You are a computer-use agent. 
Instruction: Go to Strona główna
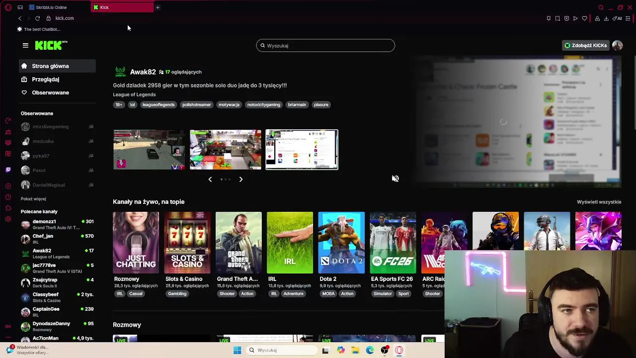coord(58,66)
